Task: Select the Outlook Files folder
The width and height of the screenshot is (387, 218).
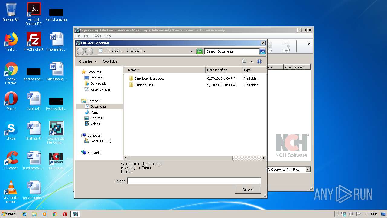Action: pyautogui.click(x=141, y=85)
